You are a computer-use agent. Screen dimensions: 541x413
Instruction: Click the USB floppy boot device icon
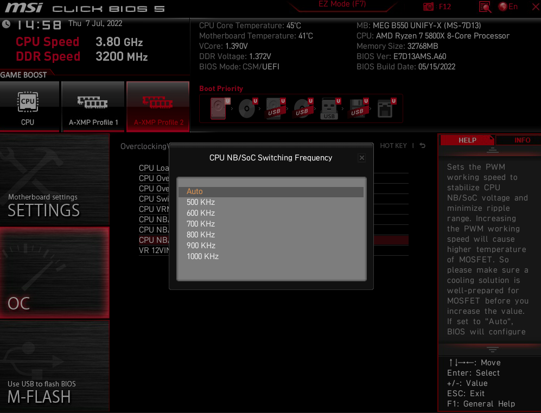coord(358,108)
